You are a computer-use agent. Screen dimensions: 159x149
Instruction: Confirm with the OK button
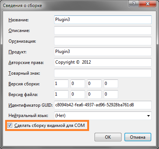[x=108, y=137]
